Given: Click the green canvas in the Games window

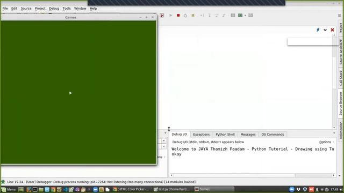Looking at the screenshot, I should 78,92.
